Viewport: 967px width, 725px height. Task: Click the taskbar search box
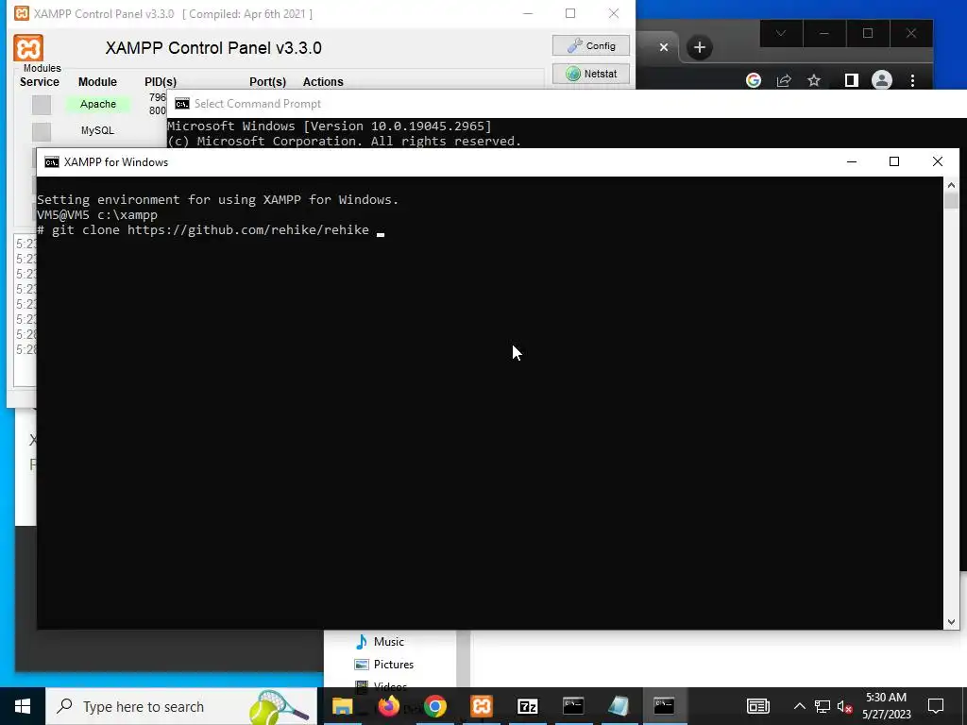181,706
